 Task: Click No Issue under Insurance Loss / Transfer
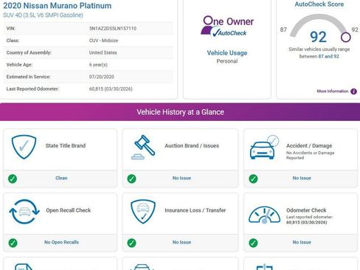[181, 242]
